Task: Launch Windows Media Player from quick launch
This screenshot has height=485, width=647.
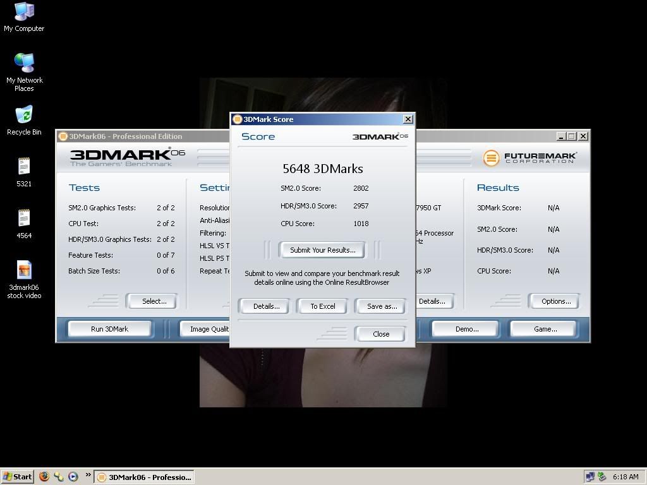Action: pos(73,476)
